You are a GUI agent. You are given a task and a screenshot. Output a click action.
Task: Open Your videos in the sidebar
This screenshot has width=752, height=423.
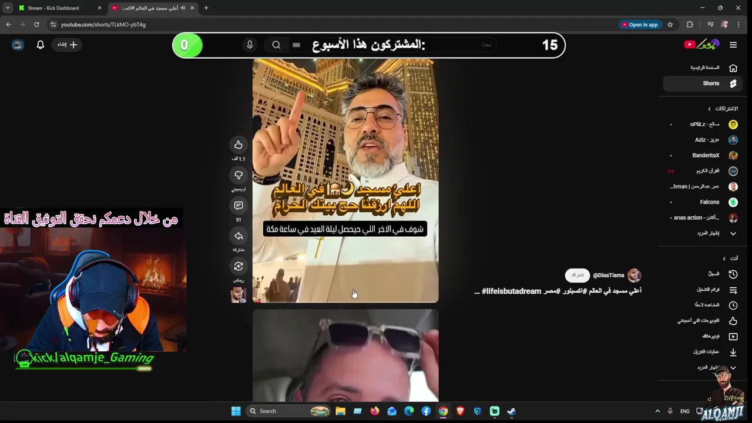[701, 336]
